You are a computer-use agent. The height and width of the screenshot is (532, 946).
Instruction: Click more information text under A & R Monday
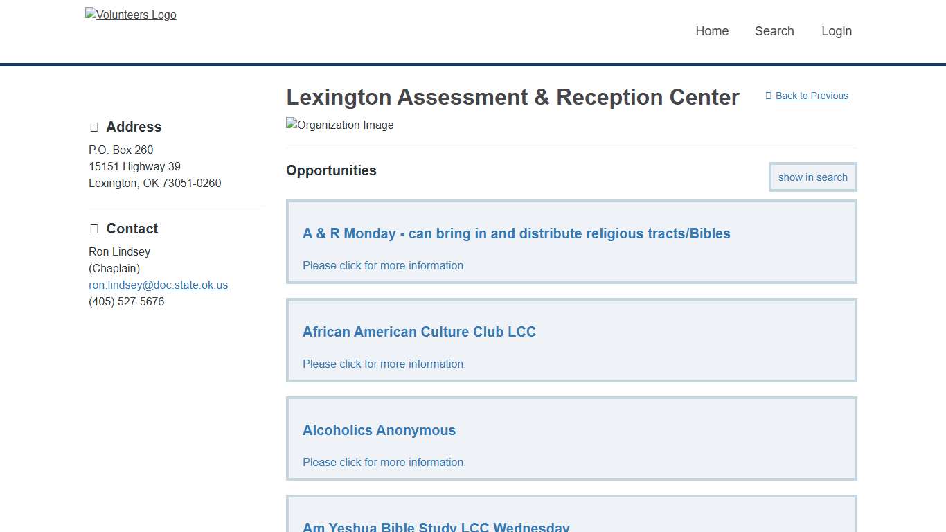pyautogui.click(x=384, y=265)
